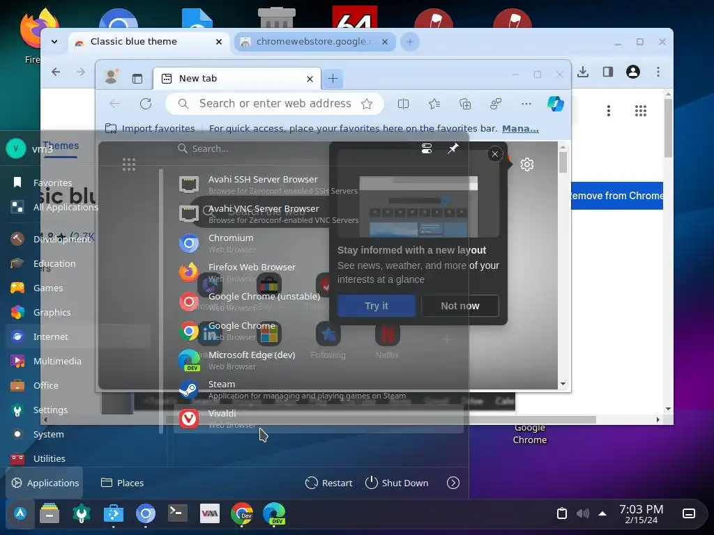
Task: Open Edge Settings and more menu
Action: 526,104
